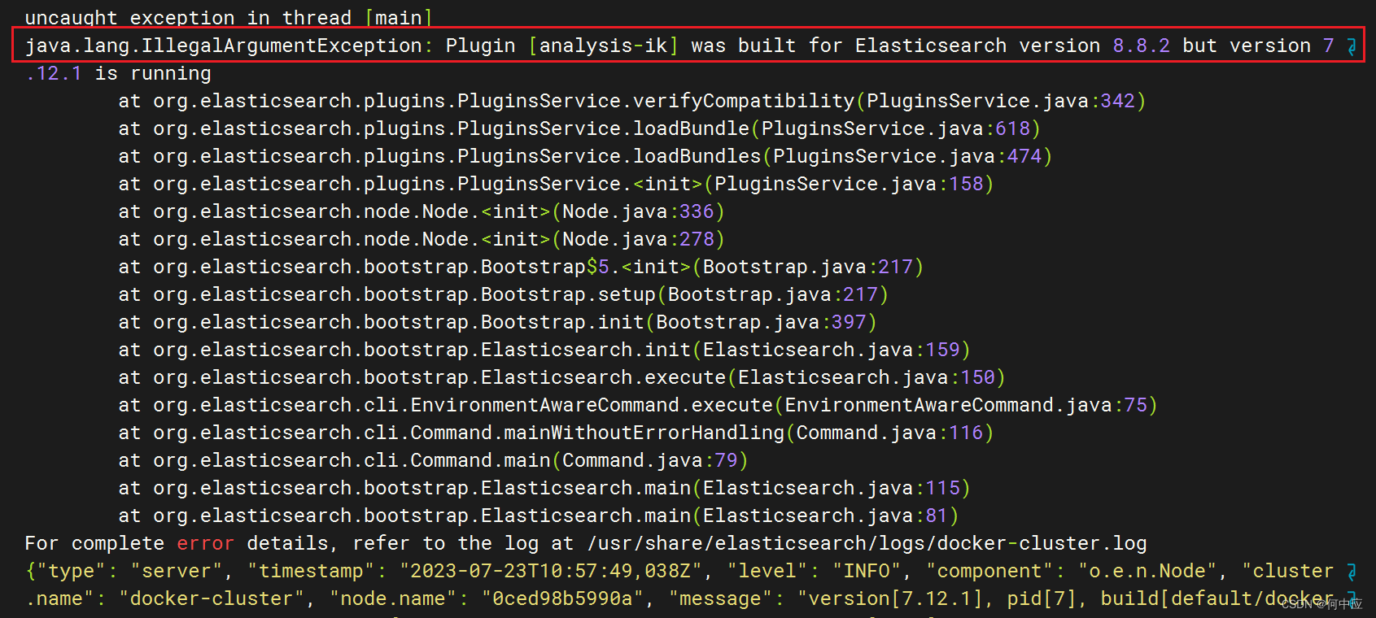The height and width of the screenshot is (618, 1376).
Task: Select the java.lang.IllegalArgumentException text
Action: 223,46
